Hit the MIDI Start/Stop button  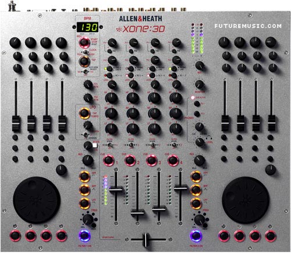click(x=84, y=43)
